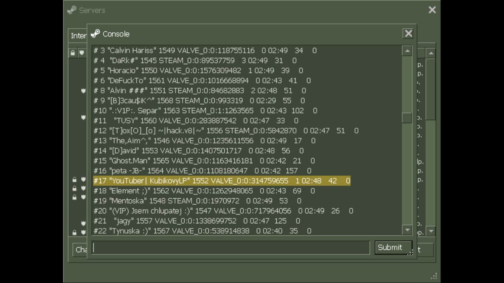Click the Steam icon in Console title bar
The image size is (504, 283).
pyautogui.click(x=95, y=34)
